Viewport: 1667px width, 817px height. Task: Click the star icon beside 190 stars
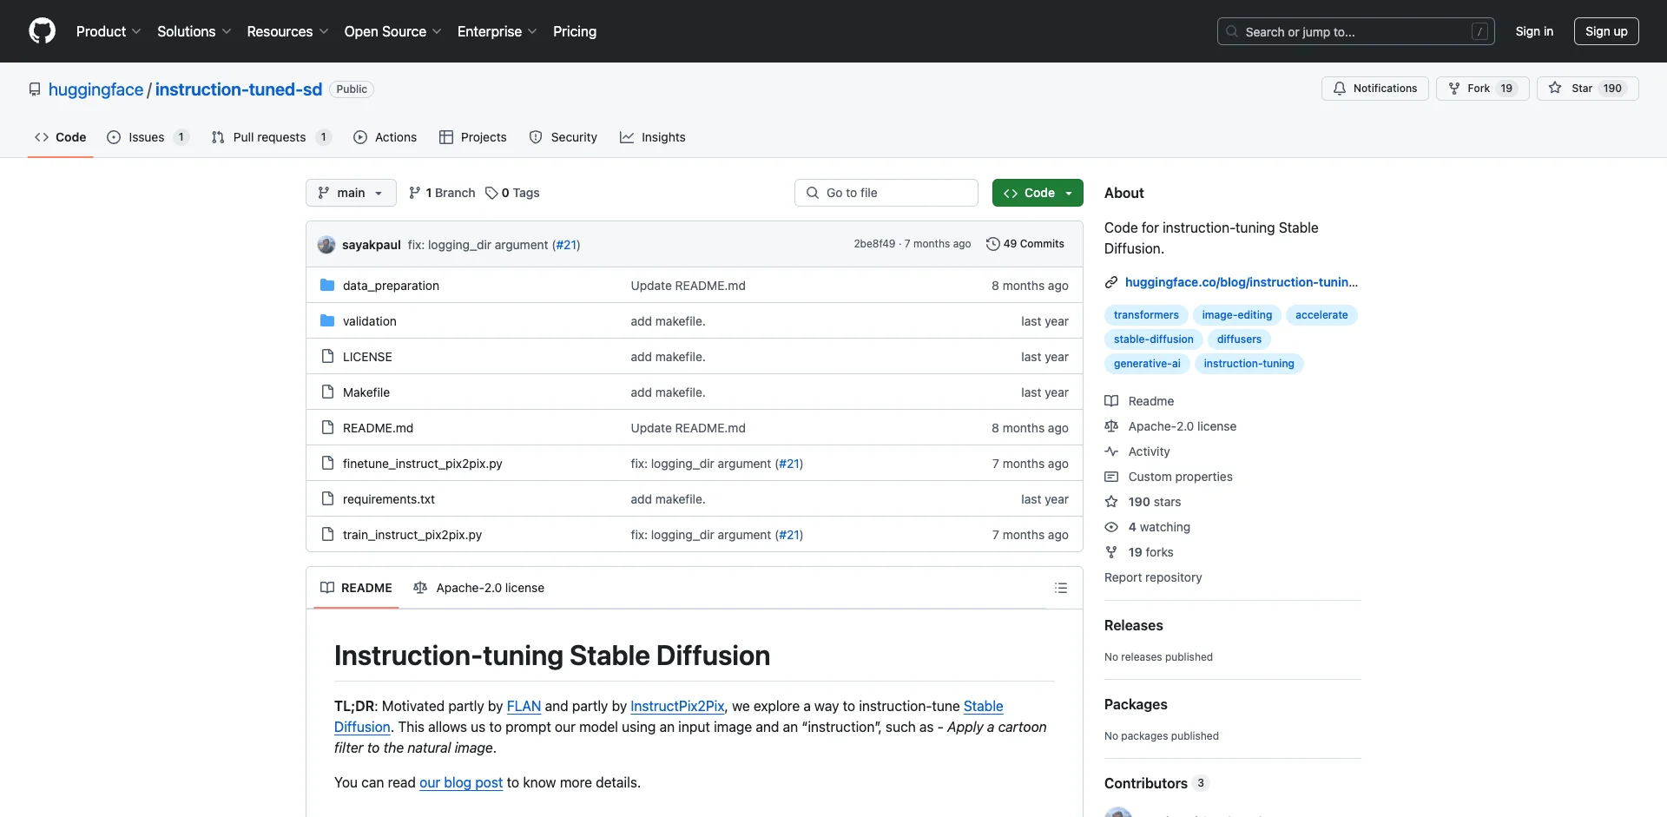(x=1111, y=502)
